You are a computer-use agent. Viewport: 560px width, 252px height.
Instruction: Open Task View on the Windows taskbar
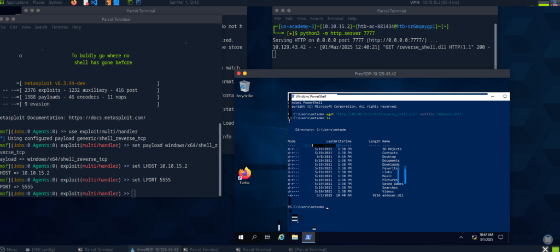coord(267,237)
